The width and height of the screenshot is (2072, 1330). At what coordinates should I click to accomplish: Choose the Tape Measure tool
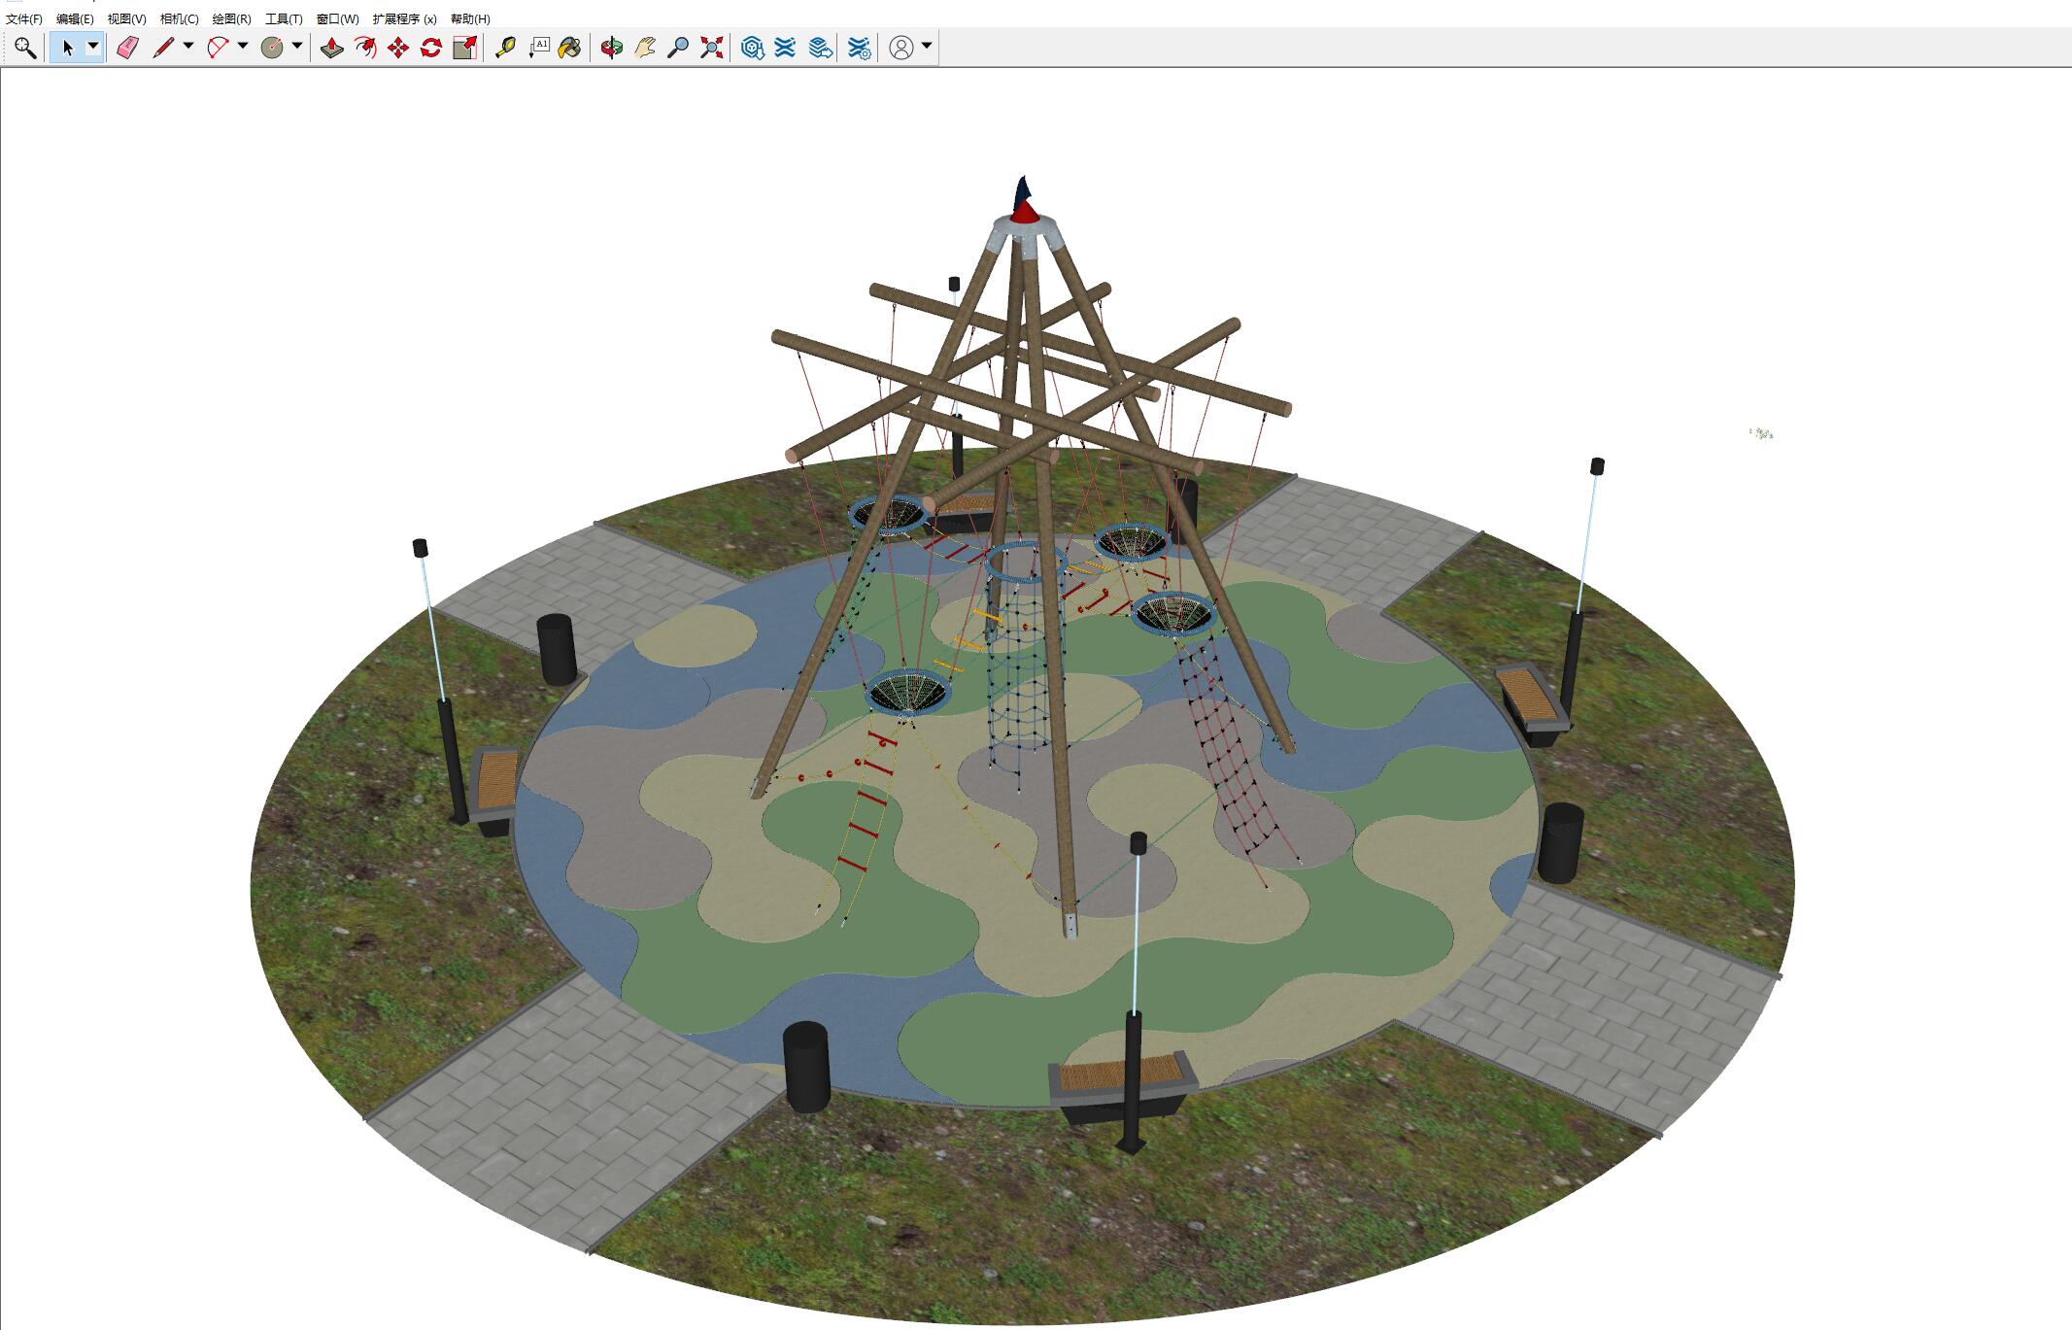coord(505,48)
